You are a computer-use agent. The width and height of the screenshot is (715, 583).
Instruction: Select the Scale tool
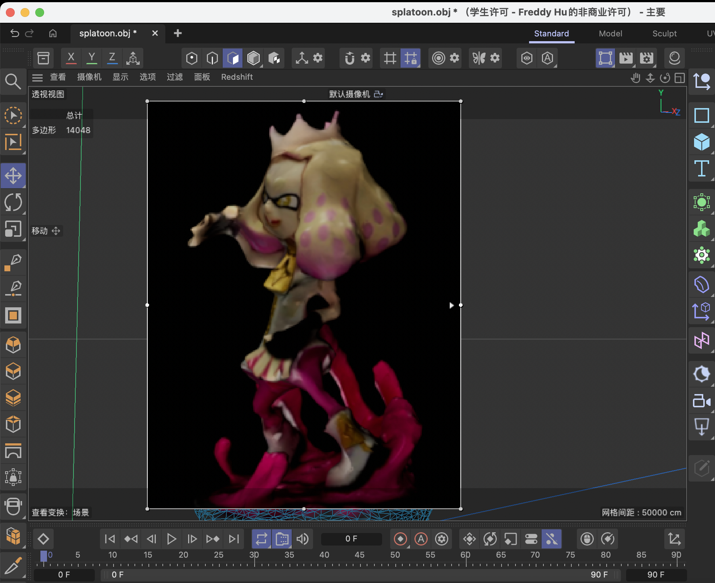click(14, 229)
